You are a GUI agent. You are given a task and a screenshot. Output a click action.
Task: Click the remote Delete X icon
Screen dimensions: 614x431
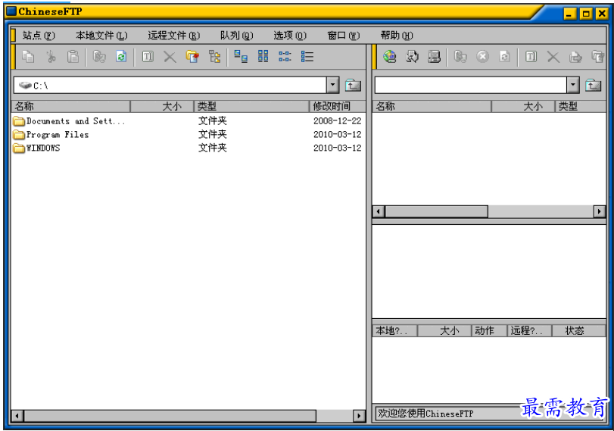[x=553, y=57]
